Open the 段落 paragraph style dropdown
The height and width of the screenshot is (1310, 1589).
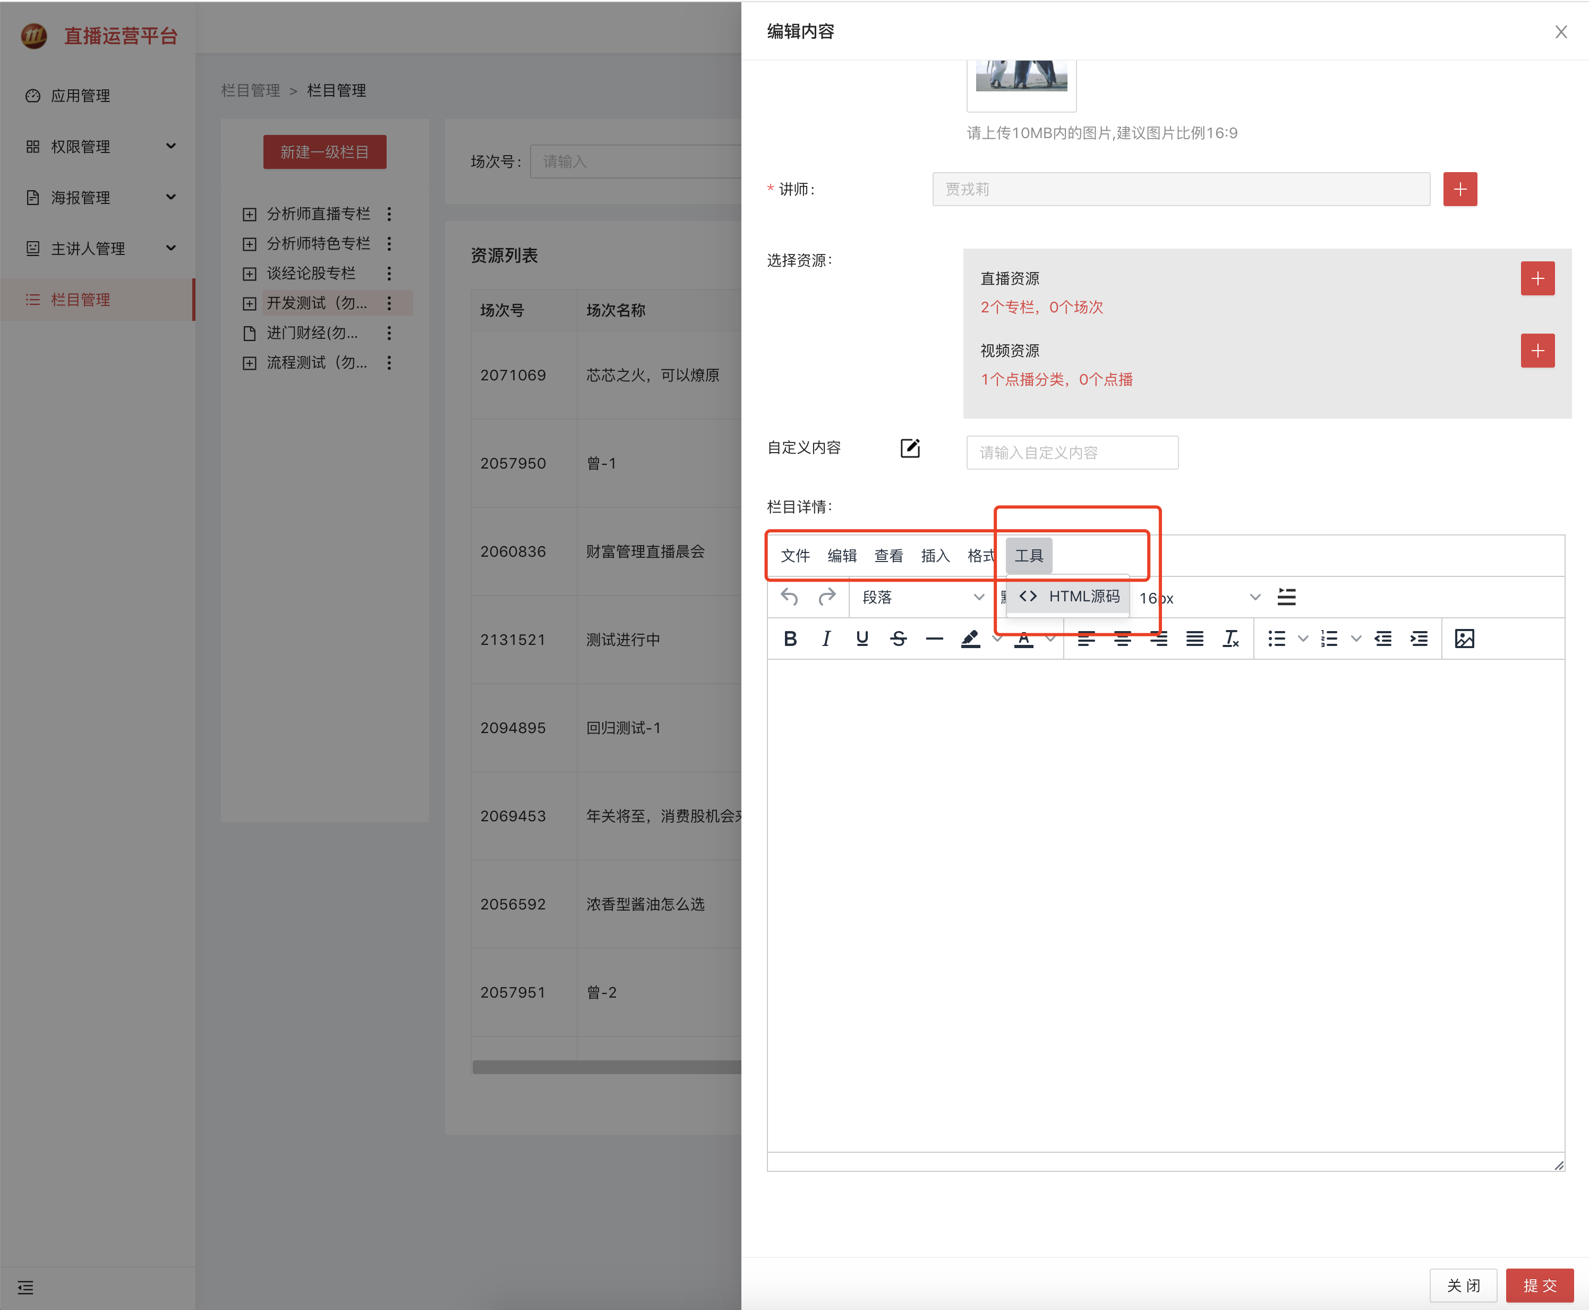(919, 598)
